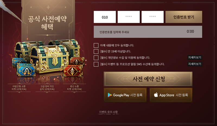Viewport: 217px width, 126px height.
Task: Click the Google Play logo icon
Action: 110,95
